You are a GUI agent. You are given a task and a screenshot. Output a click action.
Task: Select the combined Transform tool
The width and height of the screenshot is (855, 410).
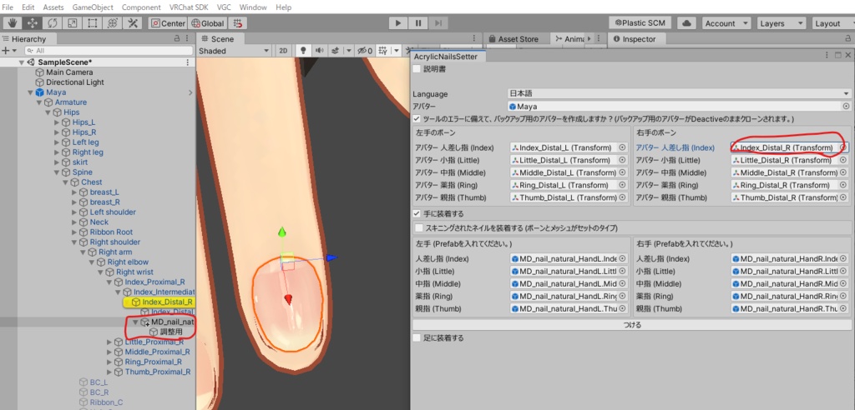113,23
